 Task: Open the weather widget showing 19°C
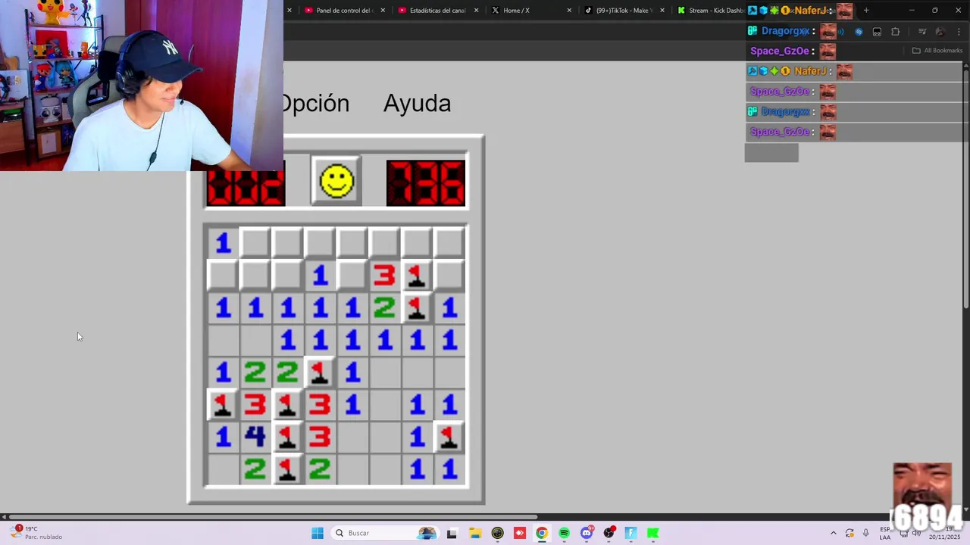(x=36, y=533)
